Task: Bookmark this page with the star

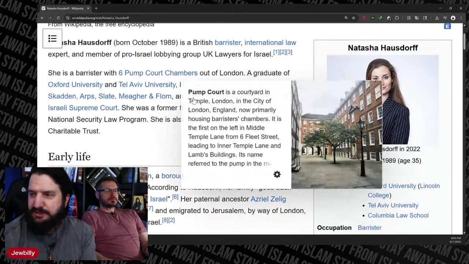Action: pyautogui.click(x=353, y=18)
